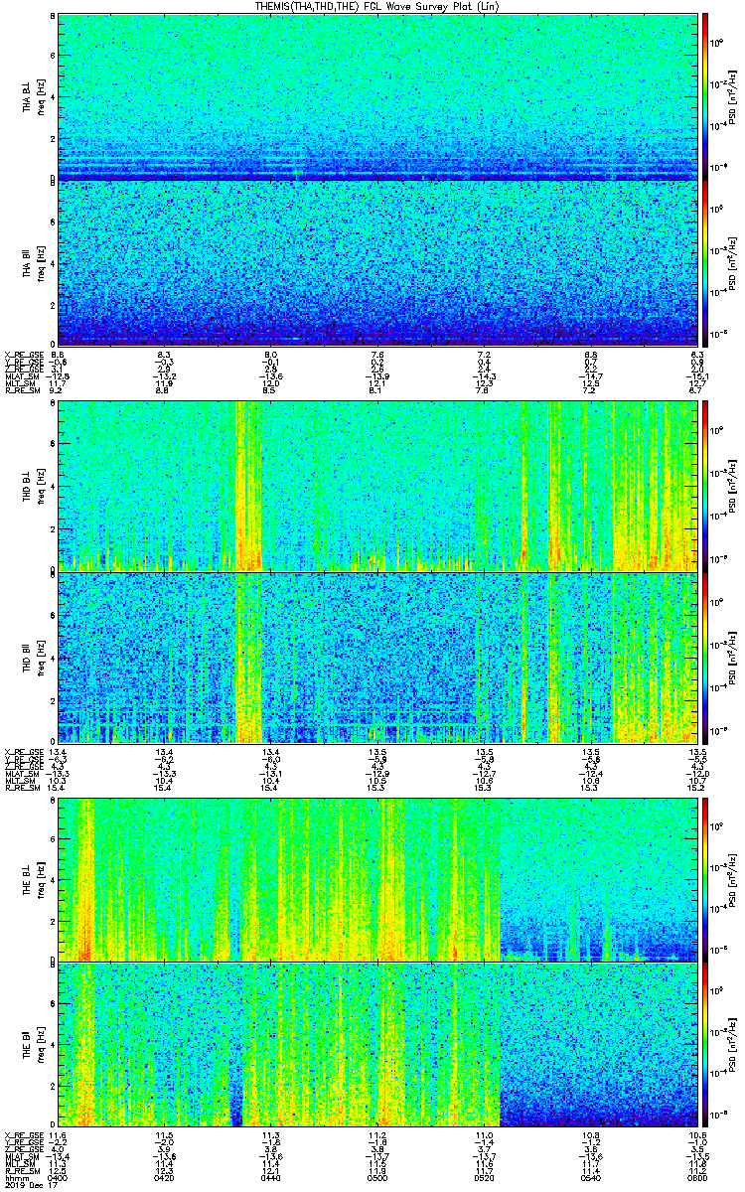Click the PSD [nT²/Hz] label beside THA B-perpendicular
745x1192 pixels.
(x=732, y=96)
